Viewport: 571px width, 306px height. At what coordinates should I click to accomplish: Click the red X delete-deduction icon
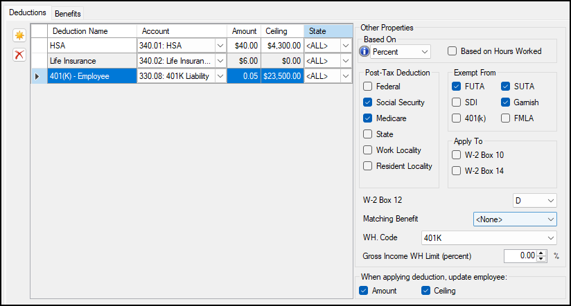(19, 55)
